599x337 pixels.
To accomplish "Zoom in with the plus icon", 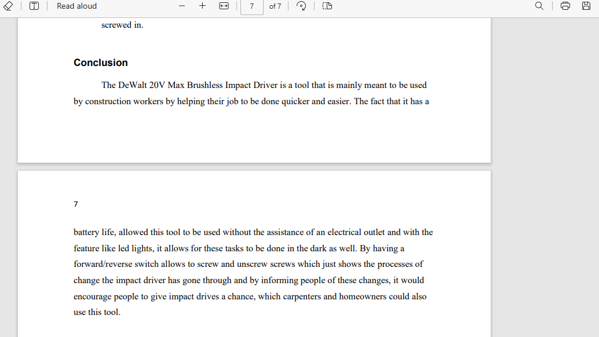I will 203,6.
